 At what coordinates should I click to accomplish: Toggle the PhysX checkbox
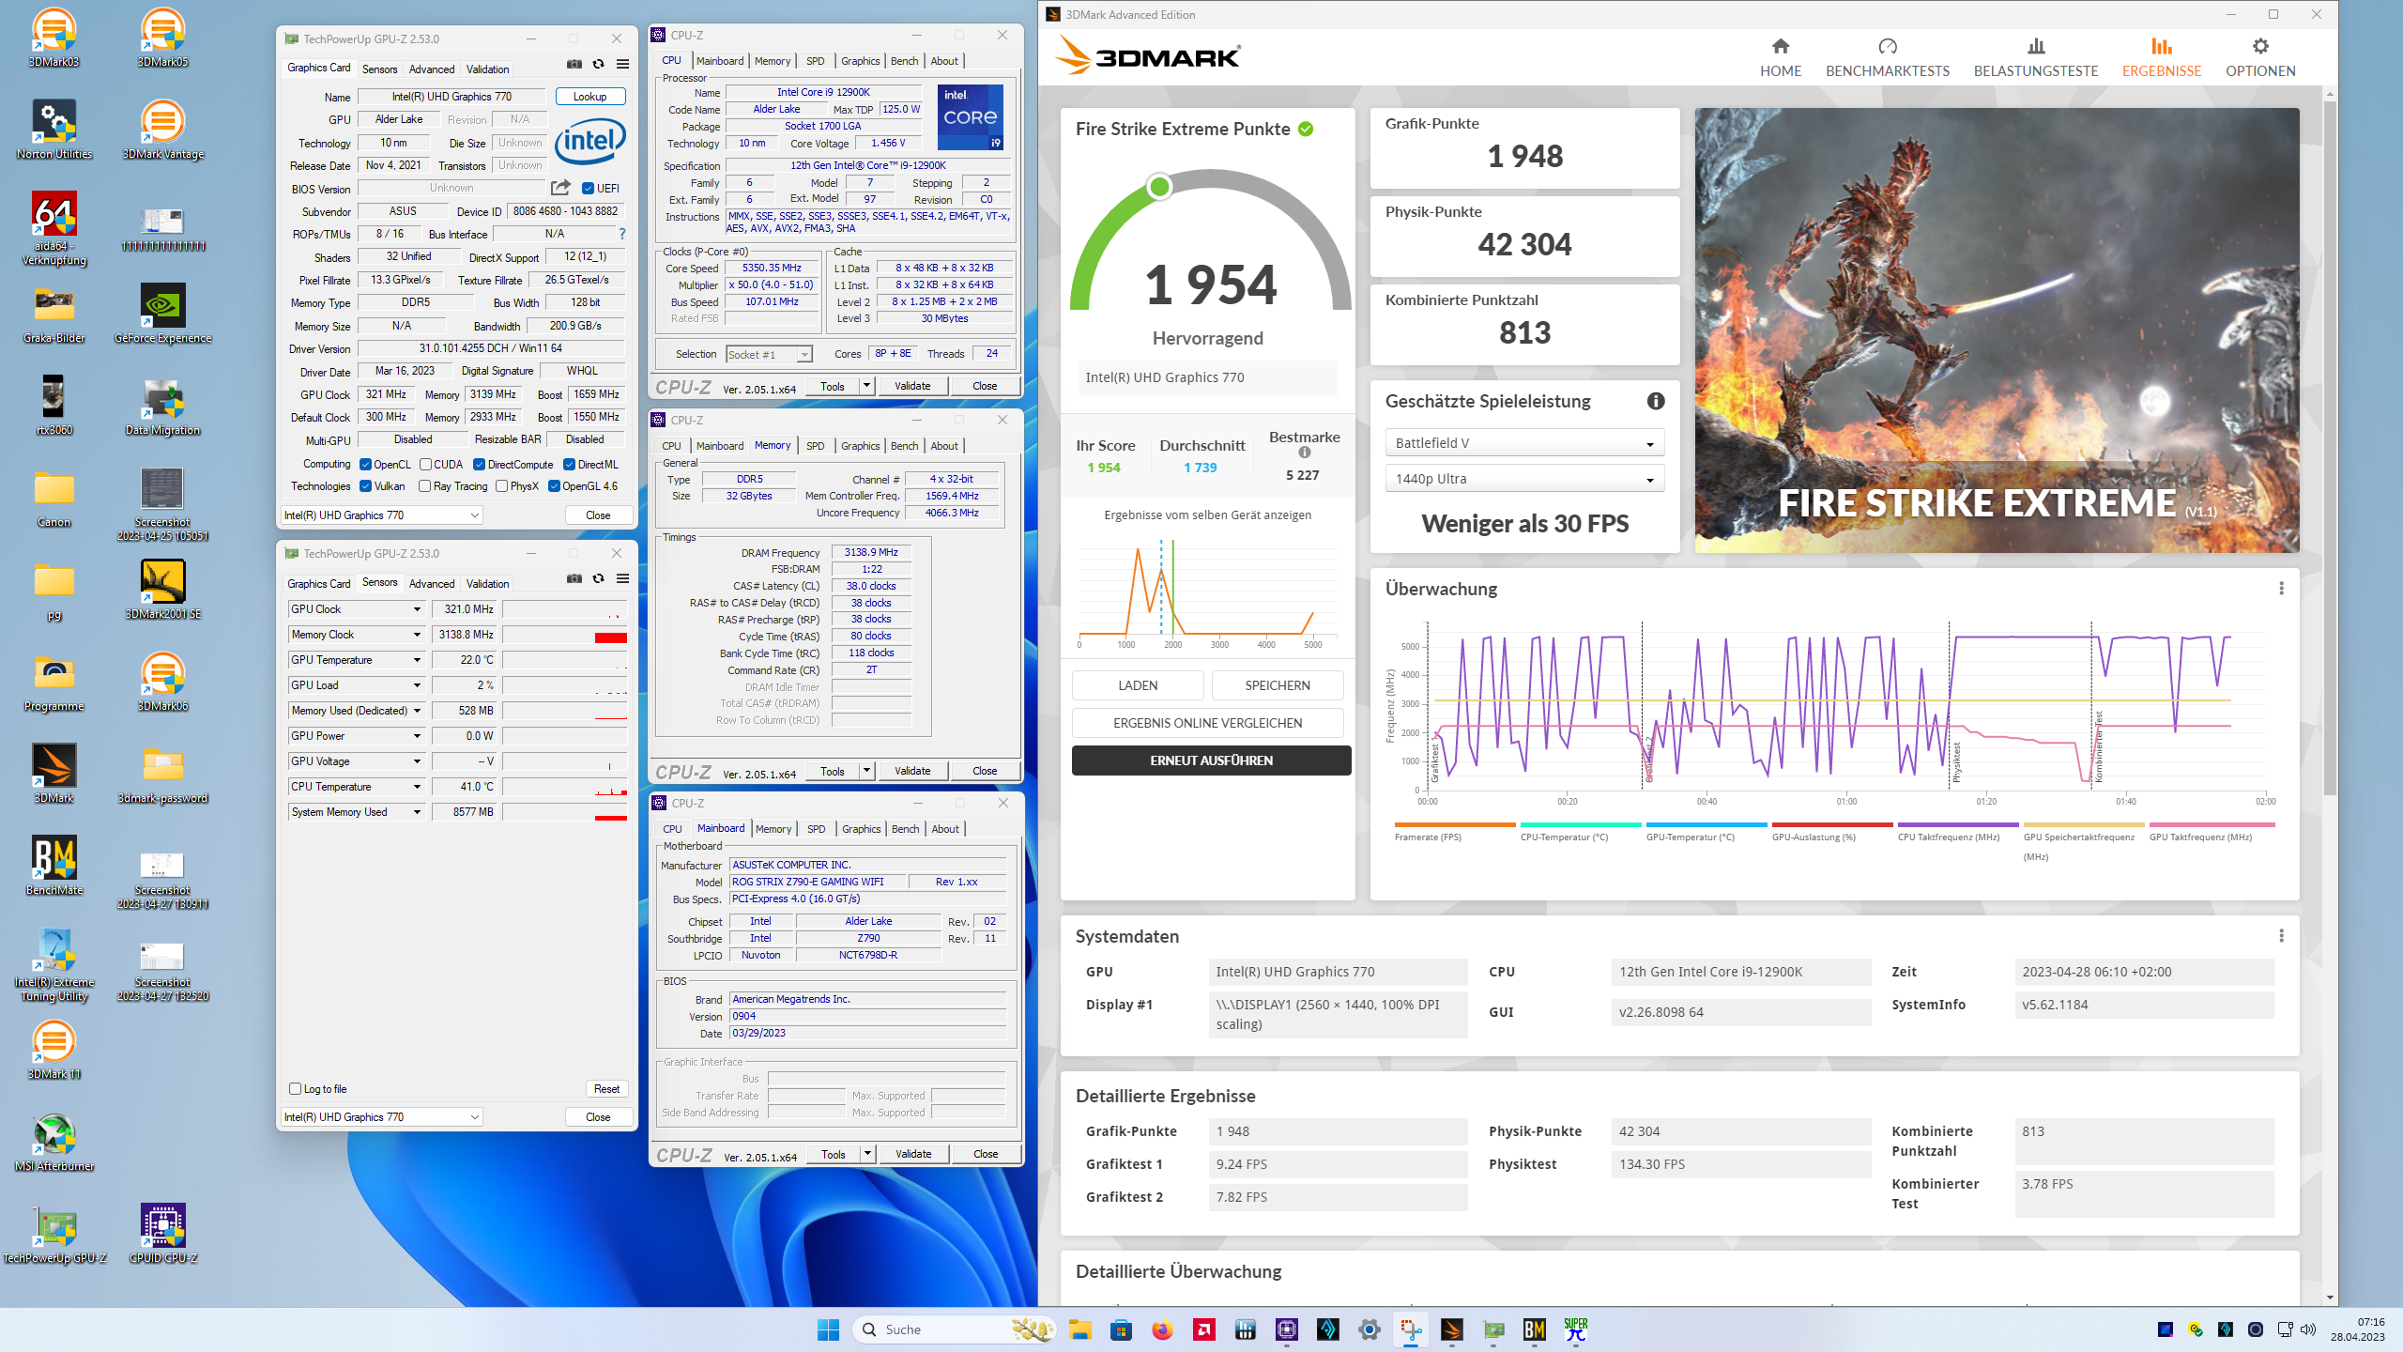pos(502,486)
